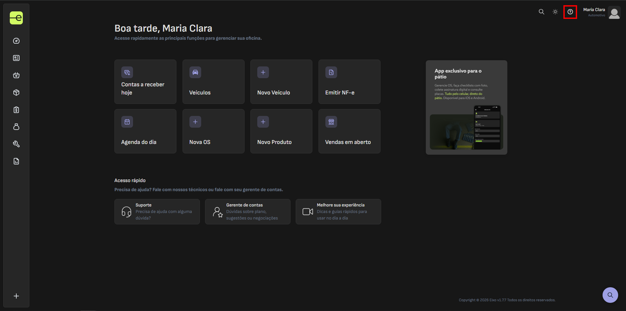Open the product box icon in sidebar
The image size is (626, 311).
[16, 92]
